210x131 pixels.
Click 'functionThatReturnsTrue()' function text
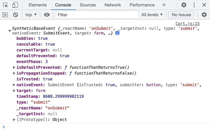(99, 67)
